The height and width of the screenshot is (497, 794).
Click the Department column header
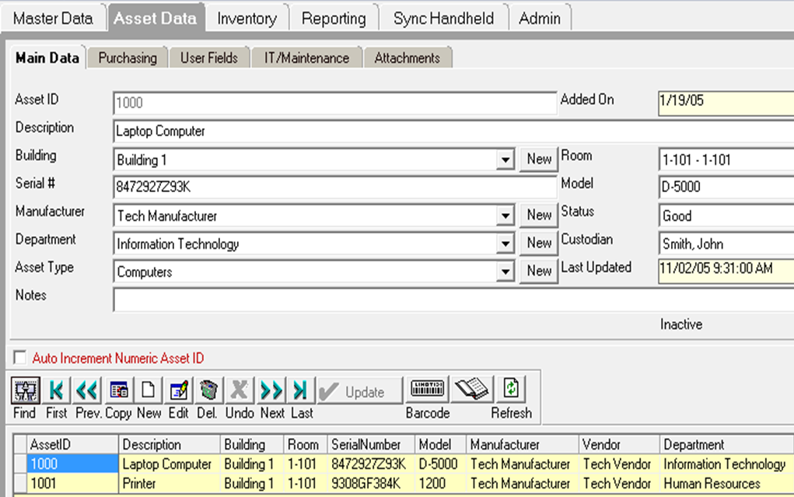pyautogui.click(x=727, y=444)
